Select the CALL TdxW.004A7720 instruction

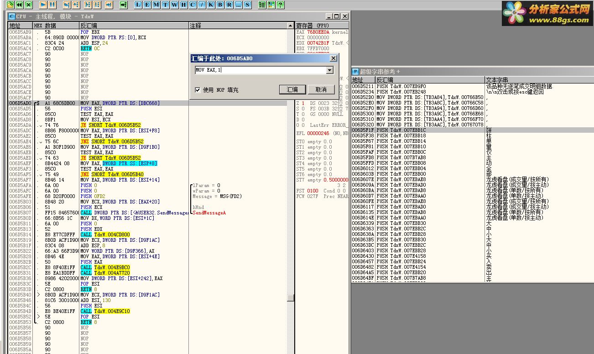[x=105, y=273]
